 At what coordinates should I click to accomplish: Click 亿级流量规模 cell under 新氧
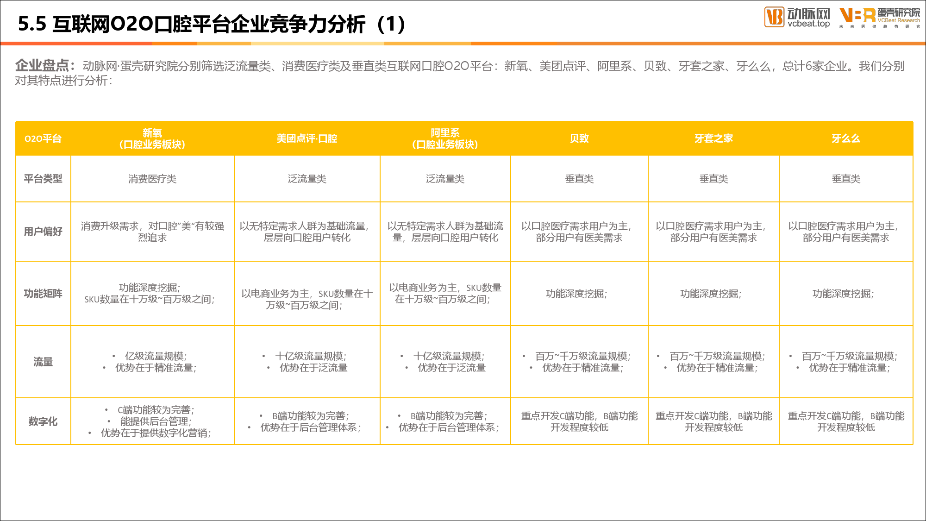[x=152, y=362]
